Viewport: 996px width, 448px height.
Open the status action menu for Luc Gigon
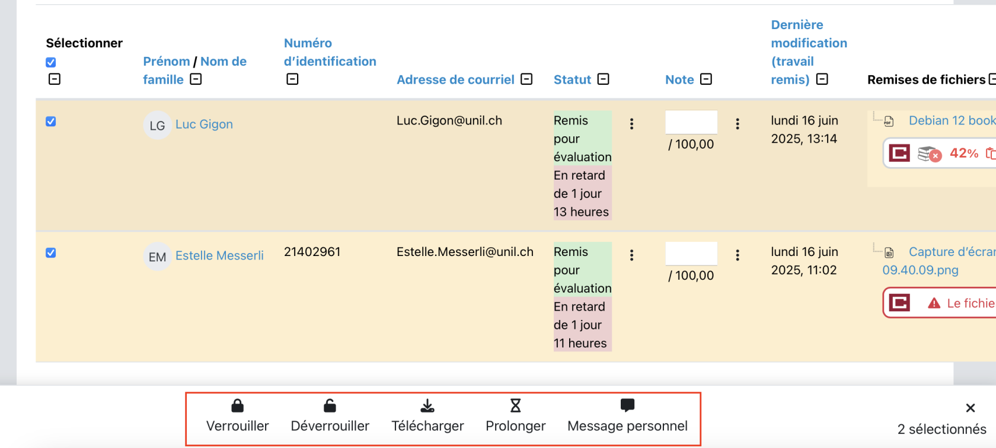631,123
